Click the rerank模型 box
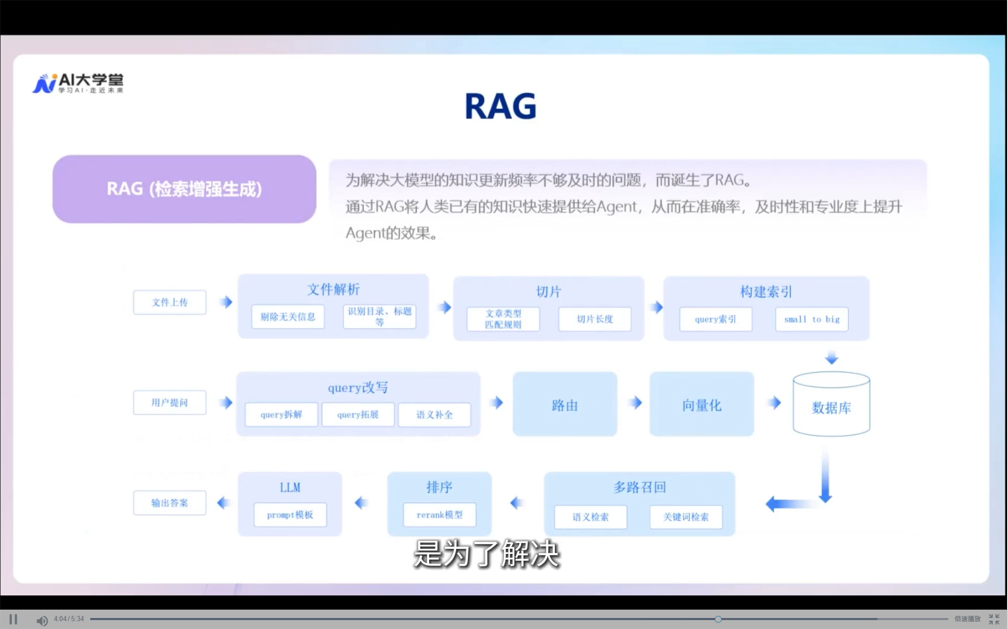1007x629 pixels. [x=440, y=515]
